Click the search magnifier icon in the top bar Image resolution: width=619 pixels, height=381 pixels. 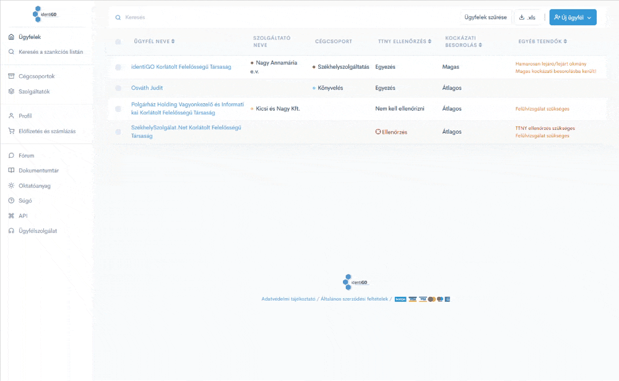coord(118,17)
